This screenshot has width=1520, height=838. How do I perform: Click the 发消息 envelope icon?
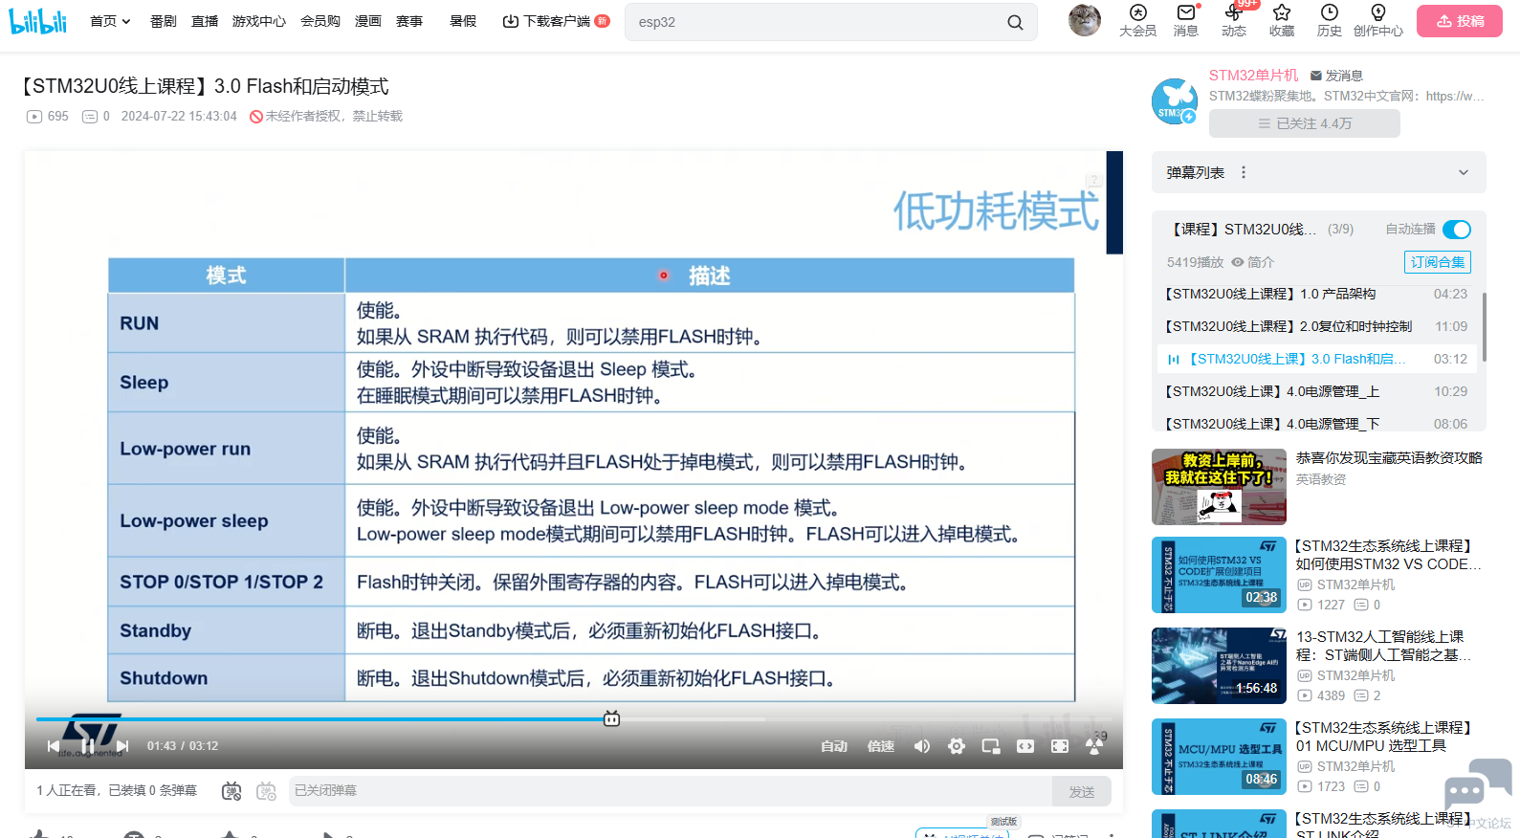click(x=1316, y=76)
